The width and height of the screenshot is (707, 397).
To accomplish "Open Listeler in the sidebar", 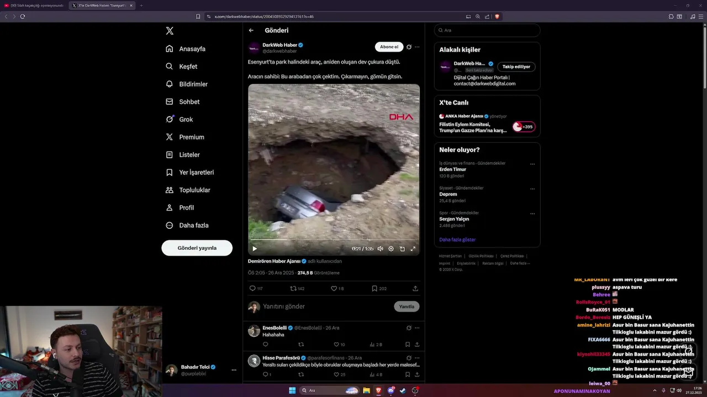I will 183,154.
